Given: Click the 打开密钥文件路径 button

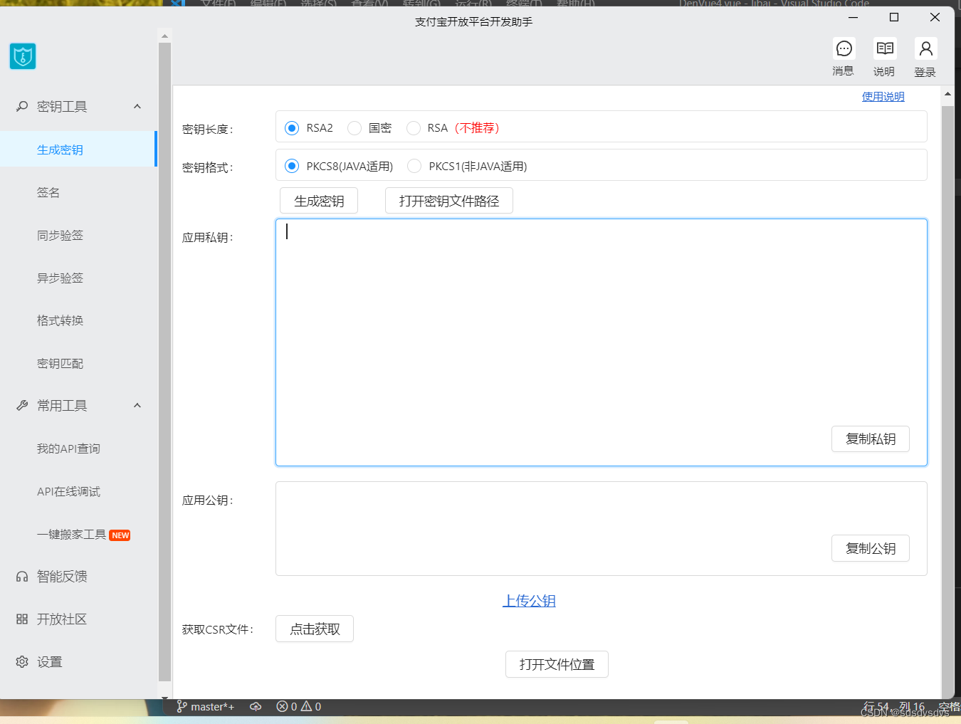Looking at the screenshot, I should click(x=449, y=201).
